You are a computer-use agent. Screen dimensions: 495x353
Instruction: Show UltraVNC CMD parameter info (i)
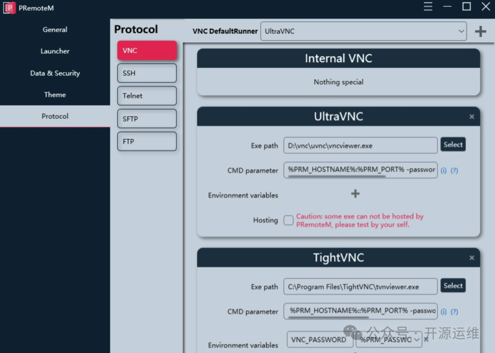point(444,170)
